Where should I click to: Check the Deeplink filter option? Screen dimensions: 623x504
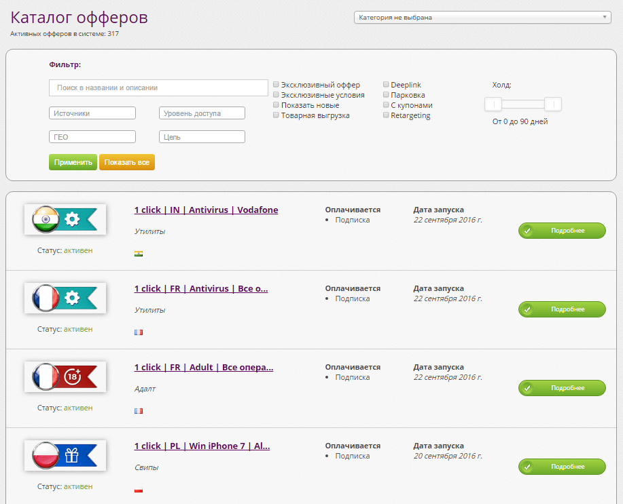pyautogui.click(x=386, y=84)
